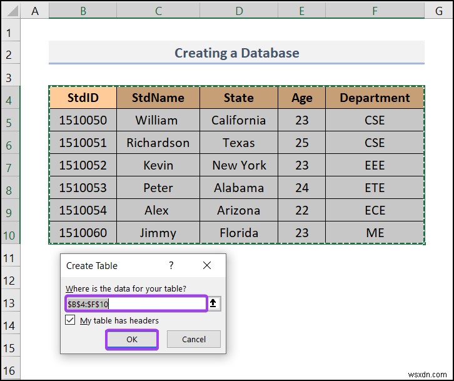Select the StdID header cell

[x=83, y=98]
